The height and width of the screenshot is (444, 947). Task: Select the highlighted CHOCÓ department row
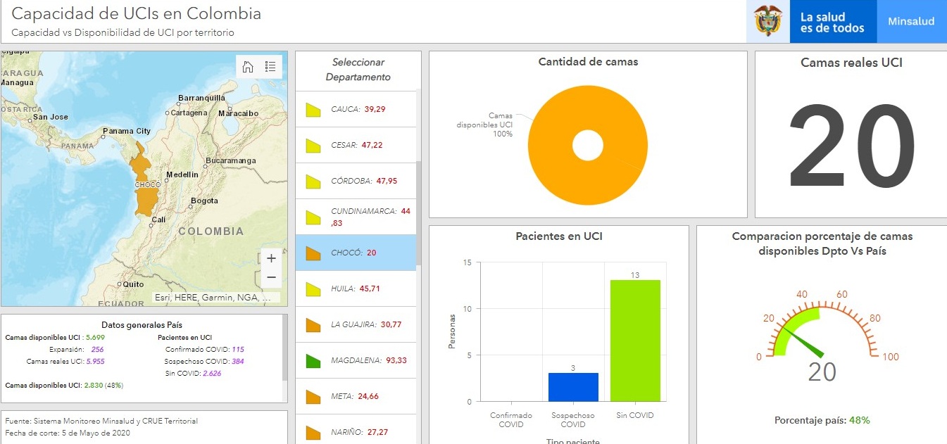pyautogui.click(x=356, y=253)
